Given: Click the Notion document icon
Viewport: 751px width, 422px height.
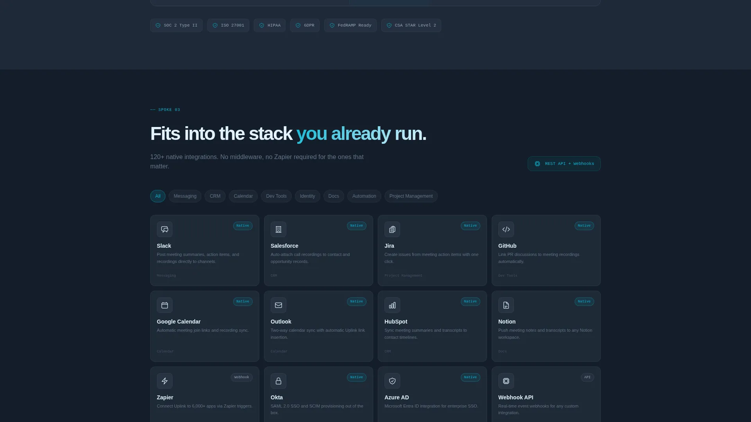Looking at the screenshot, I should 506,305.
